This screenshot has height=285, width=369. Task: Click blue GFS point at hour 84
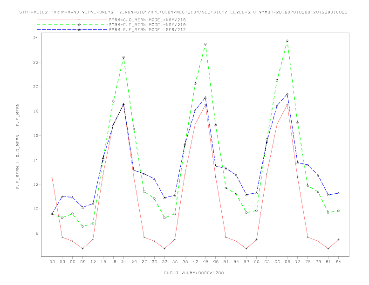[338, 193]
